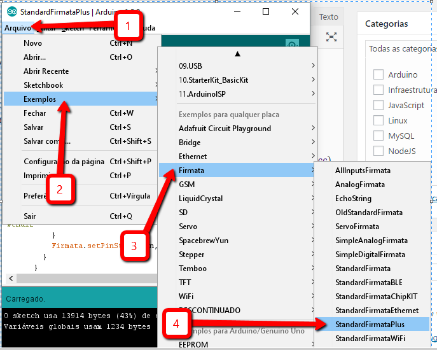This screenshot has width=437, height=350.
Task: Click the scroll-up arrow atop examples submenu
Action: tap(237, 54)
